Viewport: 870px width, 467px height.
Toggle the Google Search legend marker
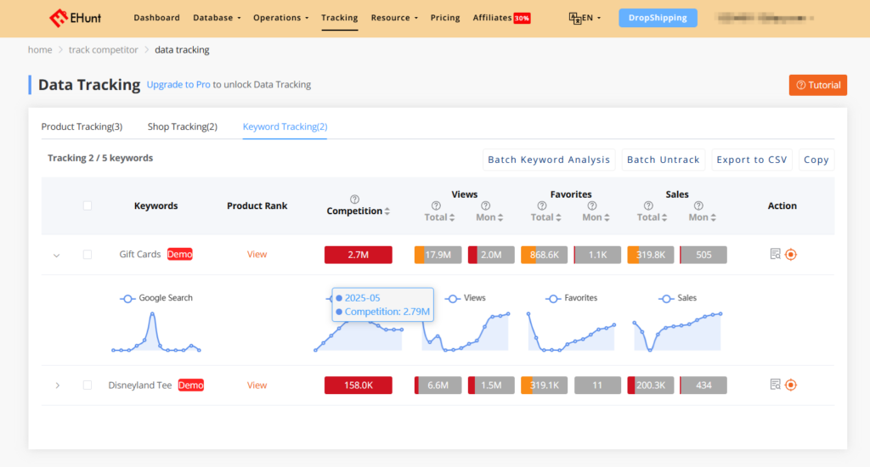[x=127, y=298]
